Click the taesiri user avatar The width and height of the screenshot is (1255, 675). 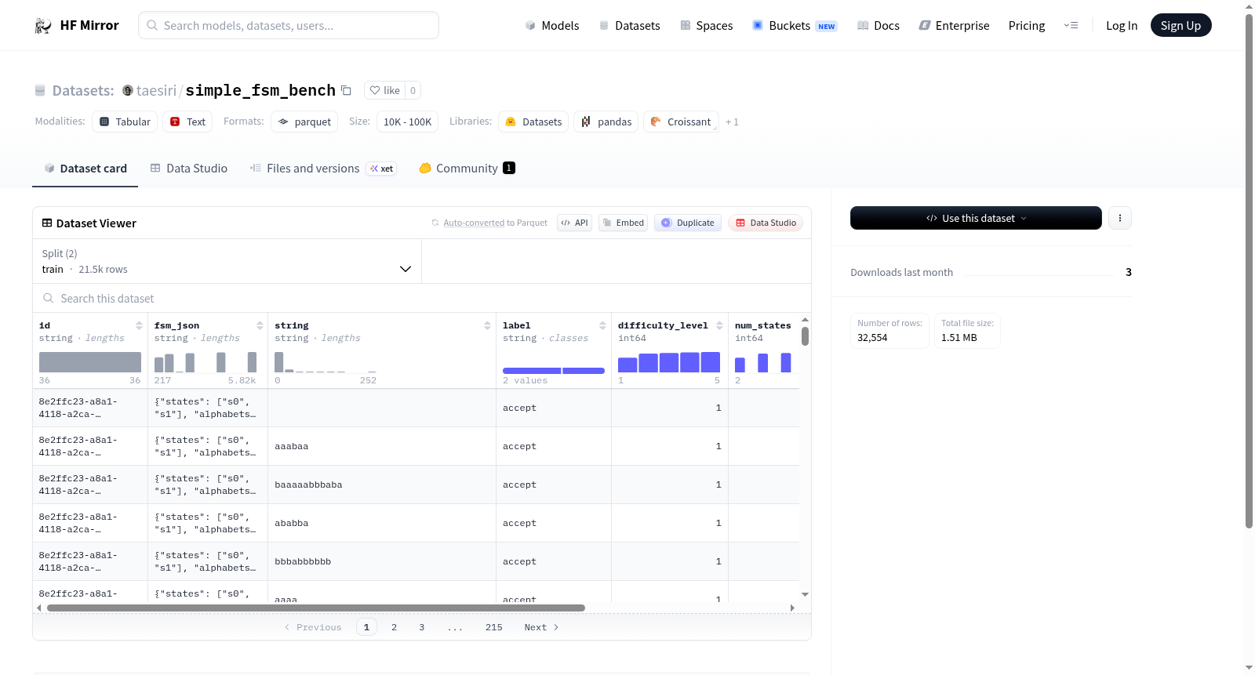tap(128, 90)
